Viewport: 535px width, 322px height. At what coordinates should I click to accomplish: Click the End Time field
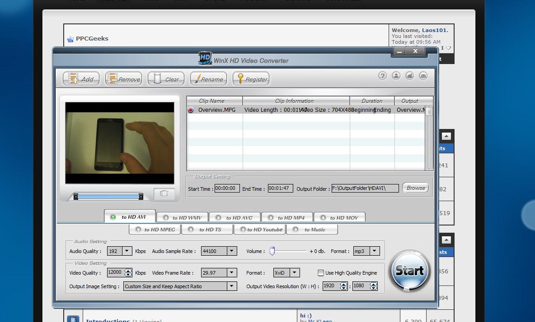click(281, 188)
